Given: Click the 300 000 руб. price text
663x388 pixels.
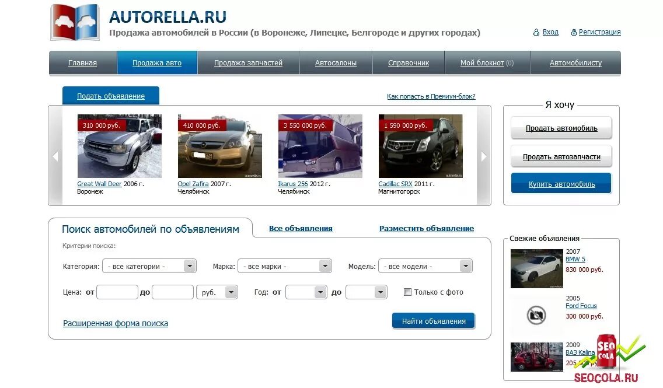Looking at the screenshot, I should coord(584,316).
